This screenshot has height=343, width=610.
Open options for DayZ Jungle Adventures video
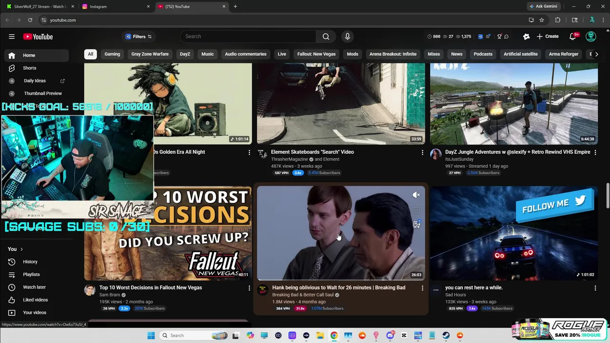pyautogui.click(x=595, y=152)
